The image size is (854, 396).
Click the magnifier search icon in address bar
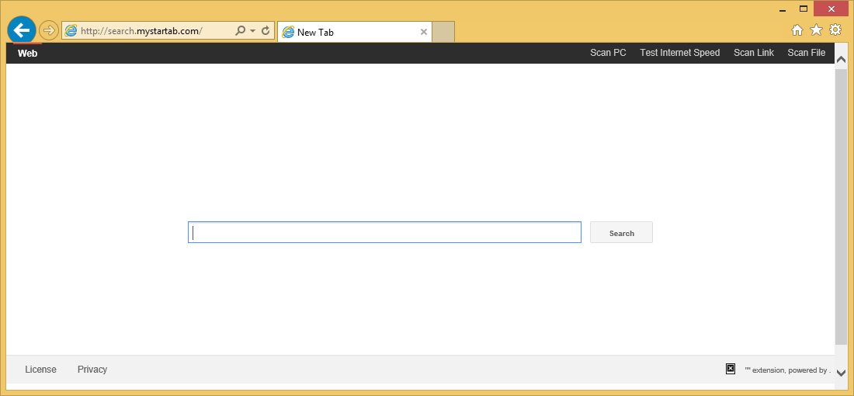[240, 31]
